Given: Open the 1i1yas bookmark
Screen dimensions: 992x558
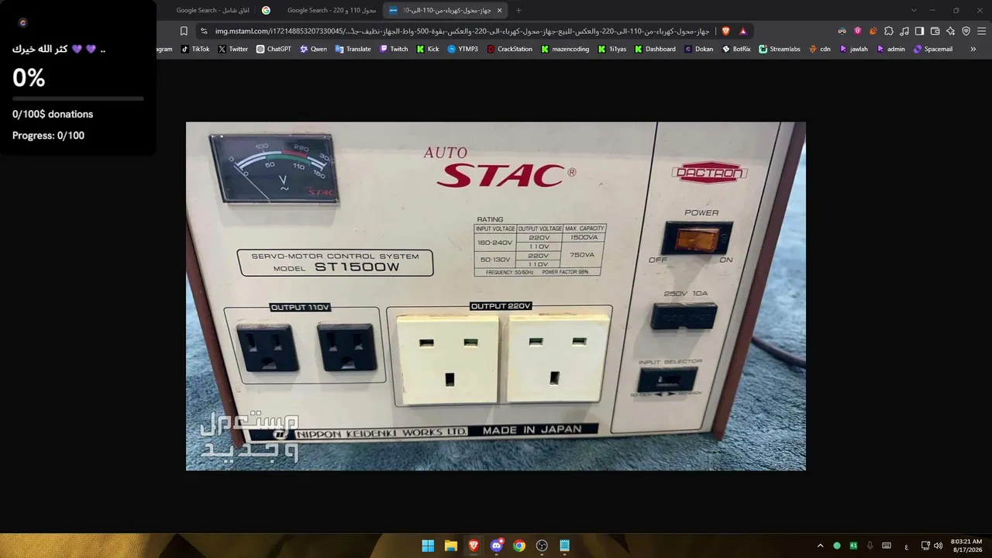Looking at the screenshot, I should 612,49.
